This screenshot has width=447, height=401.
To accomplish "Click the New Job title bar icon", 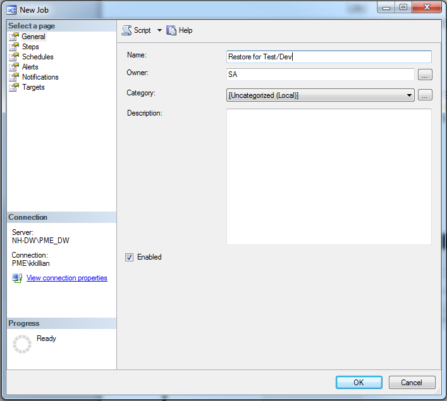I will click(11, 10).
